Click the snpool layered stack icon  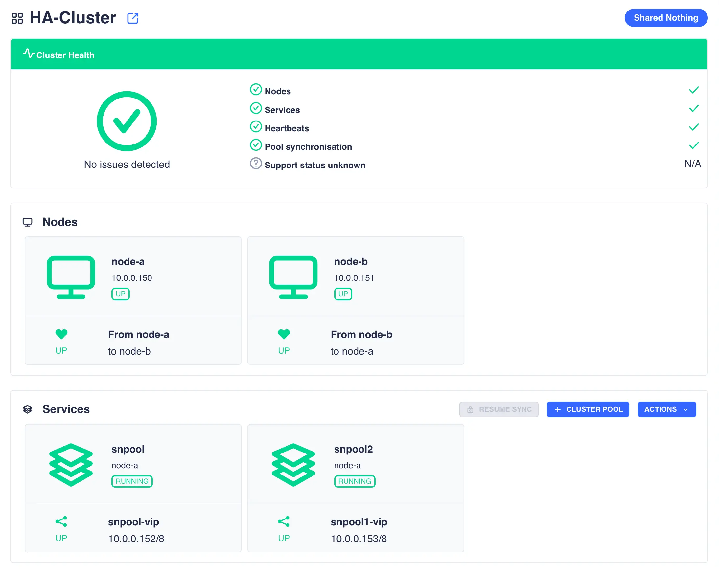[x=71, y=464]
